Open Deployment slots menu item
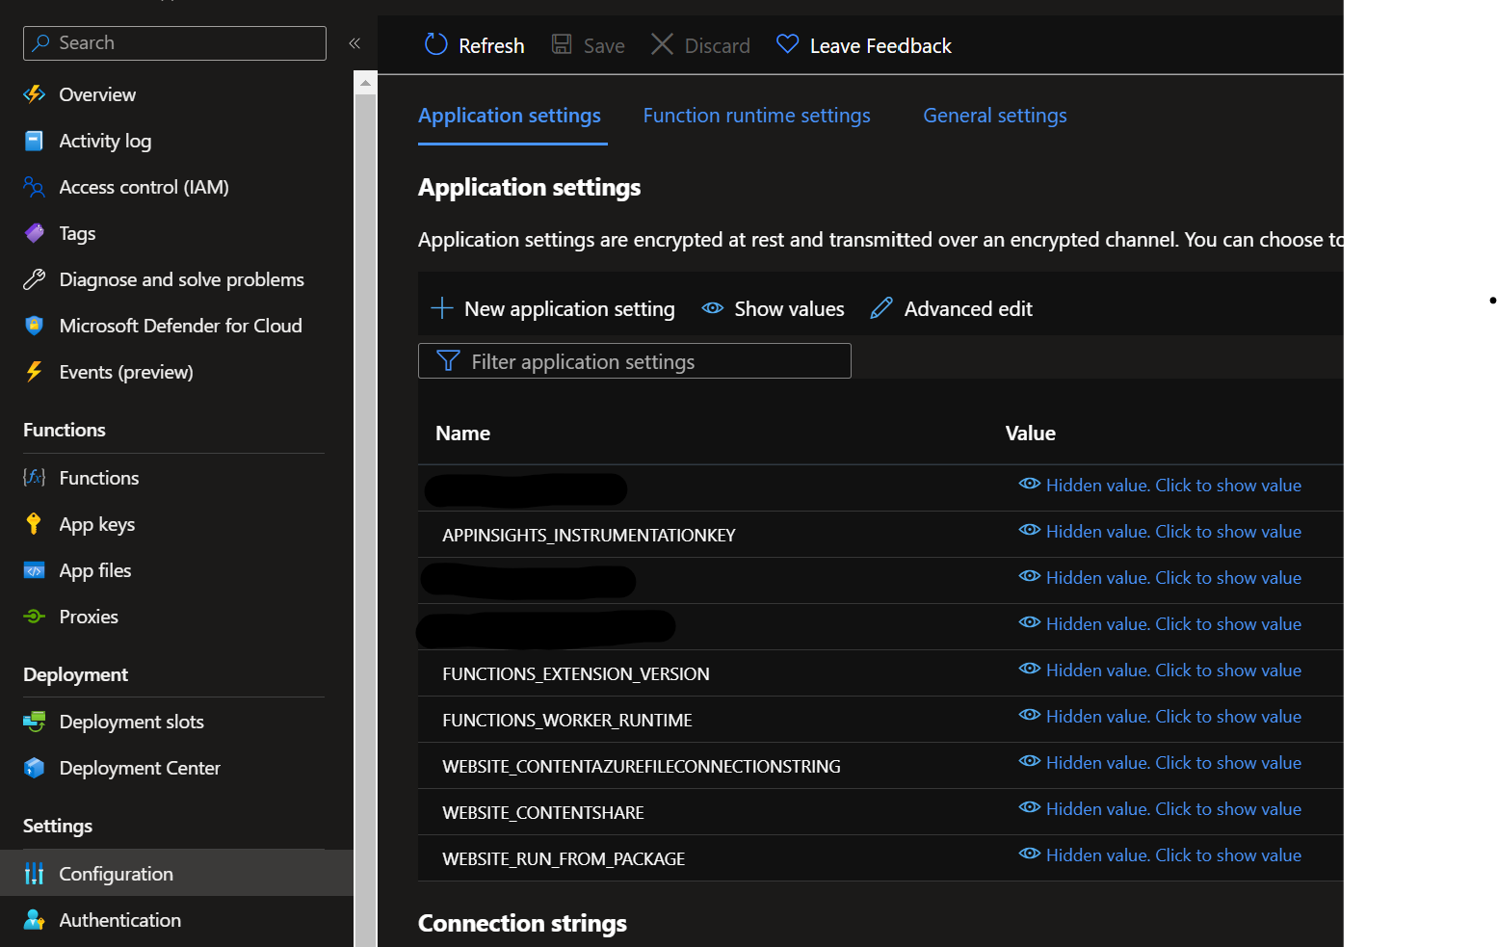 pos(132,722)
